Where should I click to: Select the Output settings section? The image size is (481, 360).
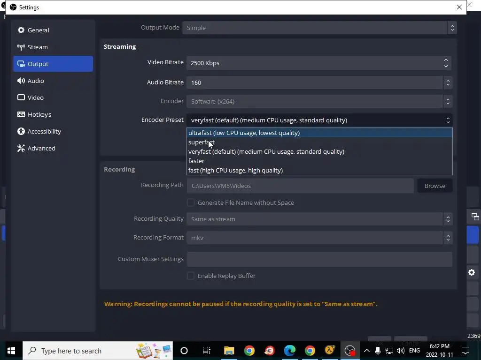[x=53, y=64]
